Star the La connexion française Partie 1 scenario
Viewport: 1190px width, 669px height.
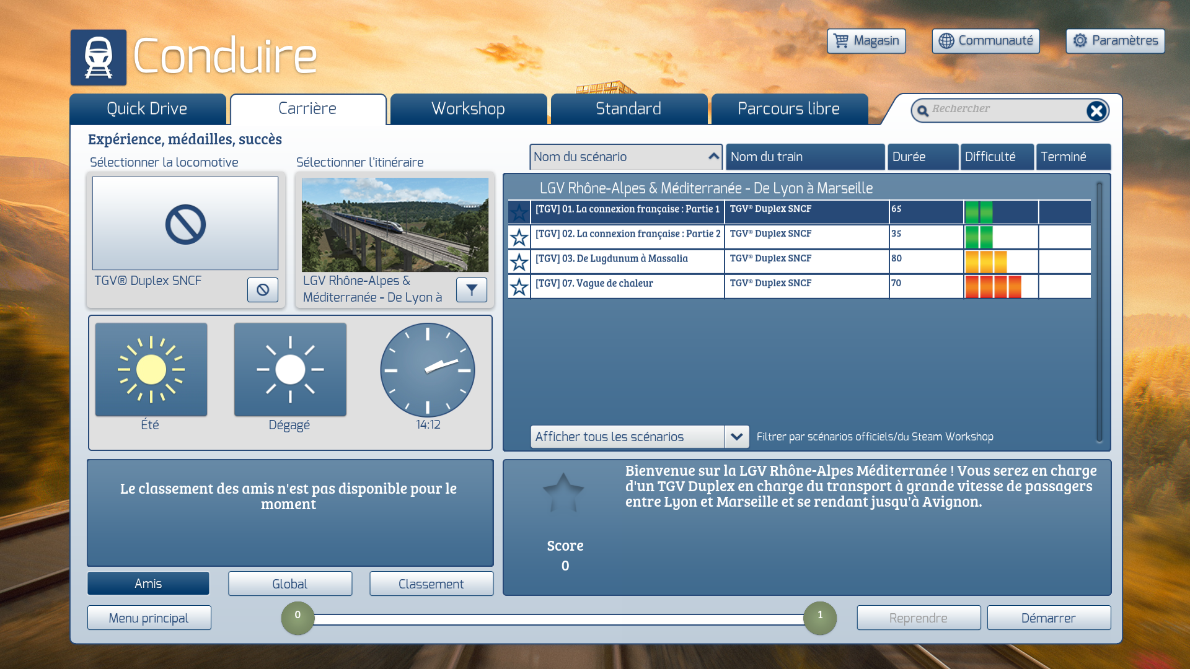519,212
